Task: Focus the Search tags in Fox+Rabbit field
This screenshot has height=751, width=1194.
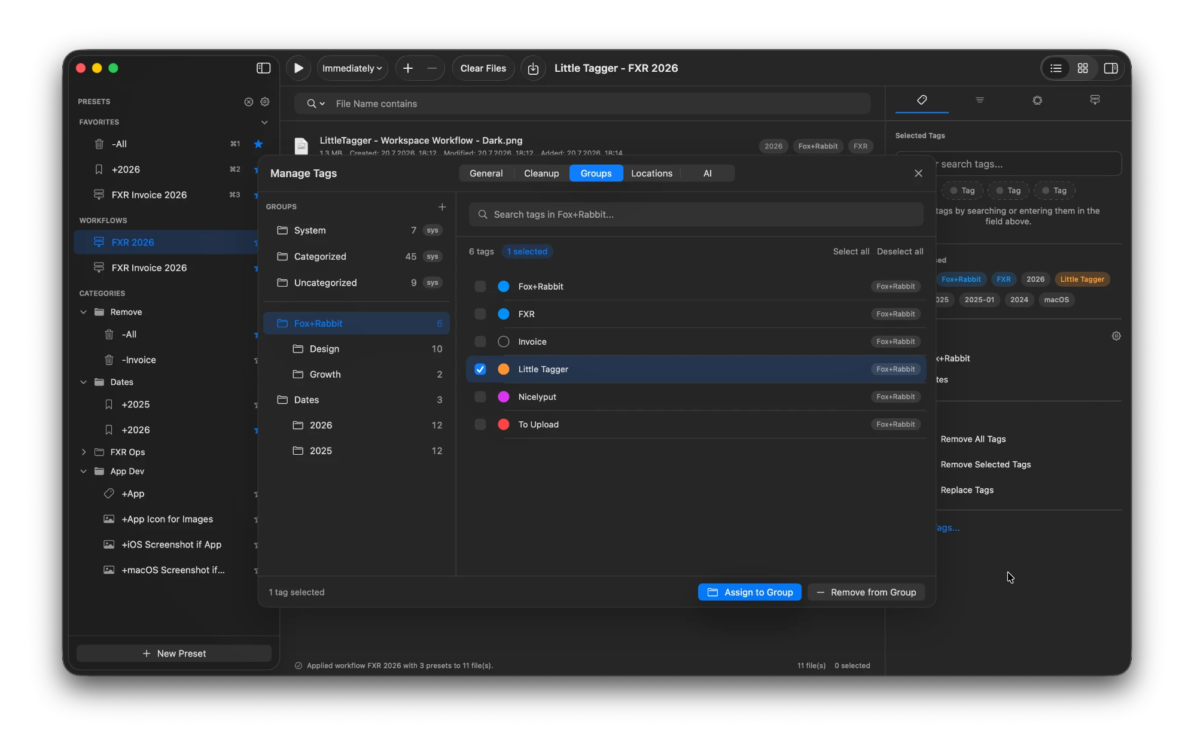Action: 696,215
